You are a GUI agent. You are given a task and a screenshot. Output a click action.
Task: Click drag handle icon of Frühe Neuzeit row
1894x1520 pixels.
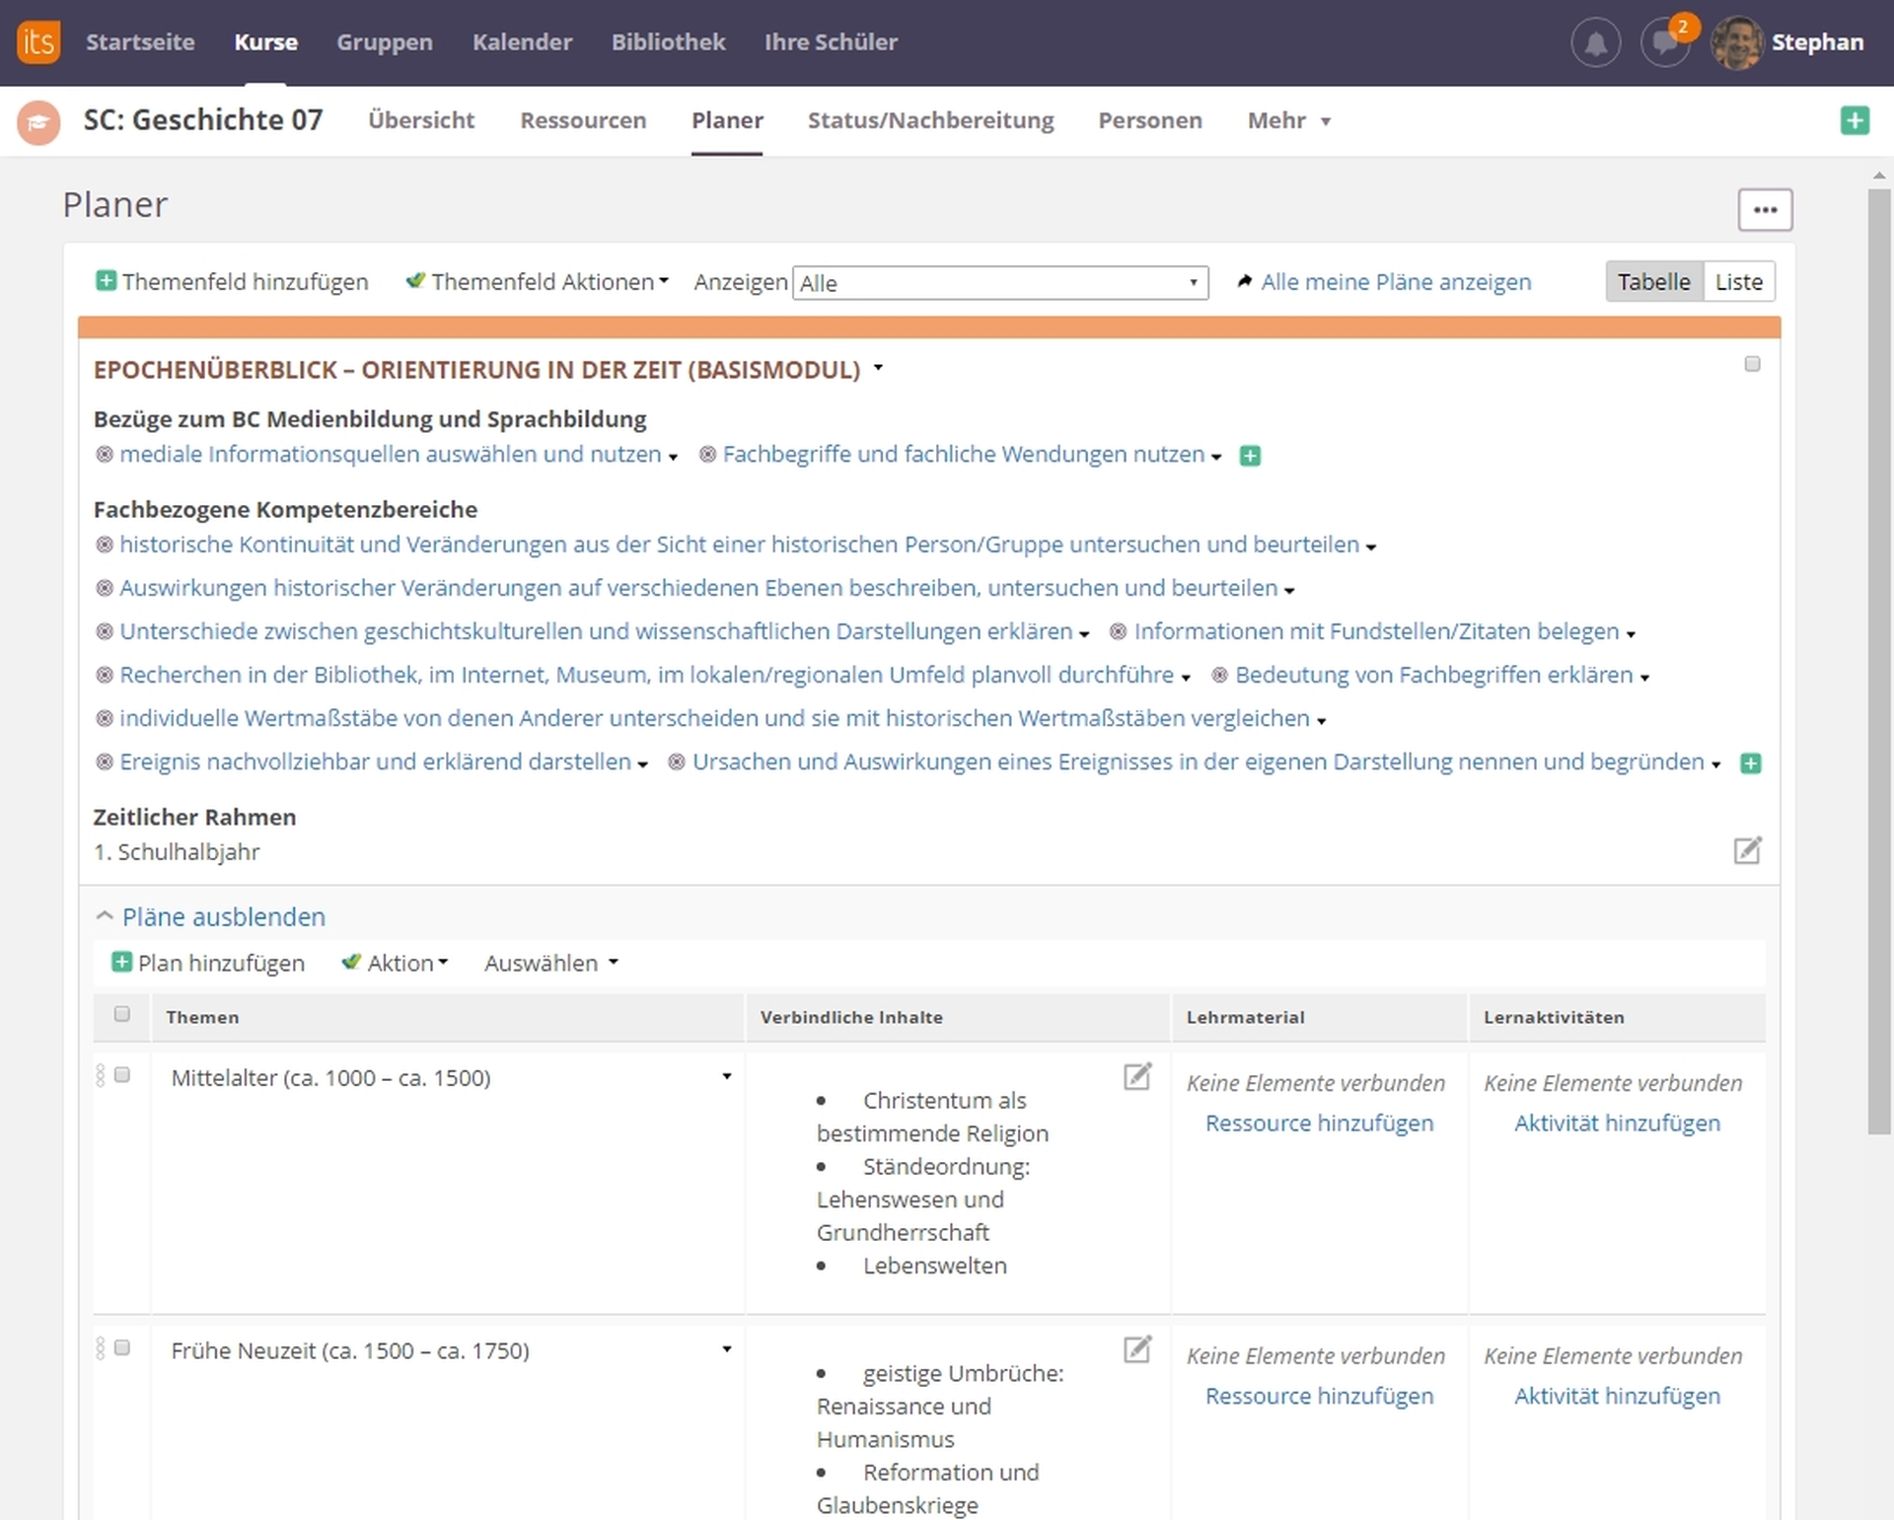(100, 1348)
